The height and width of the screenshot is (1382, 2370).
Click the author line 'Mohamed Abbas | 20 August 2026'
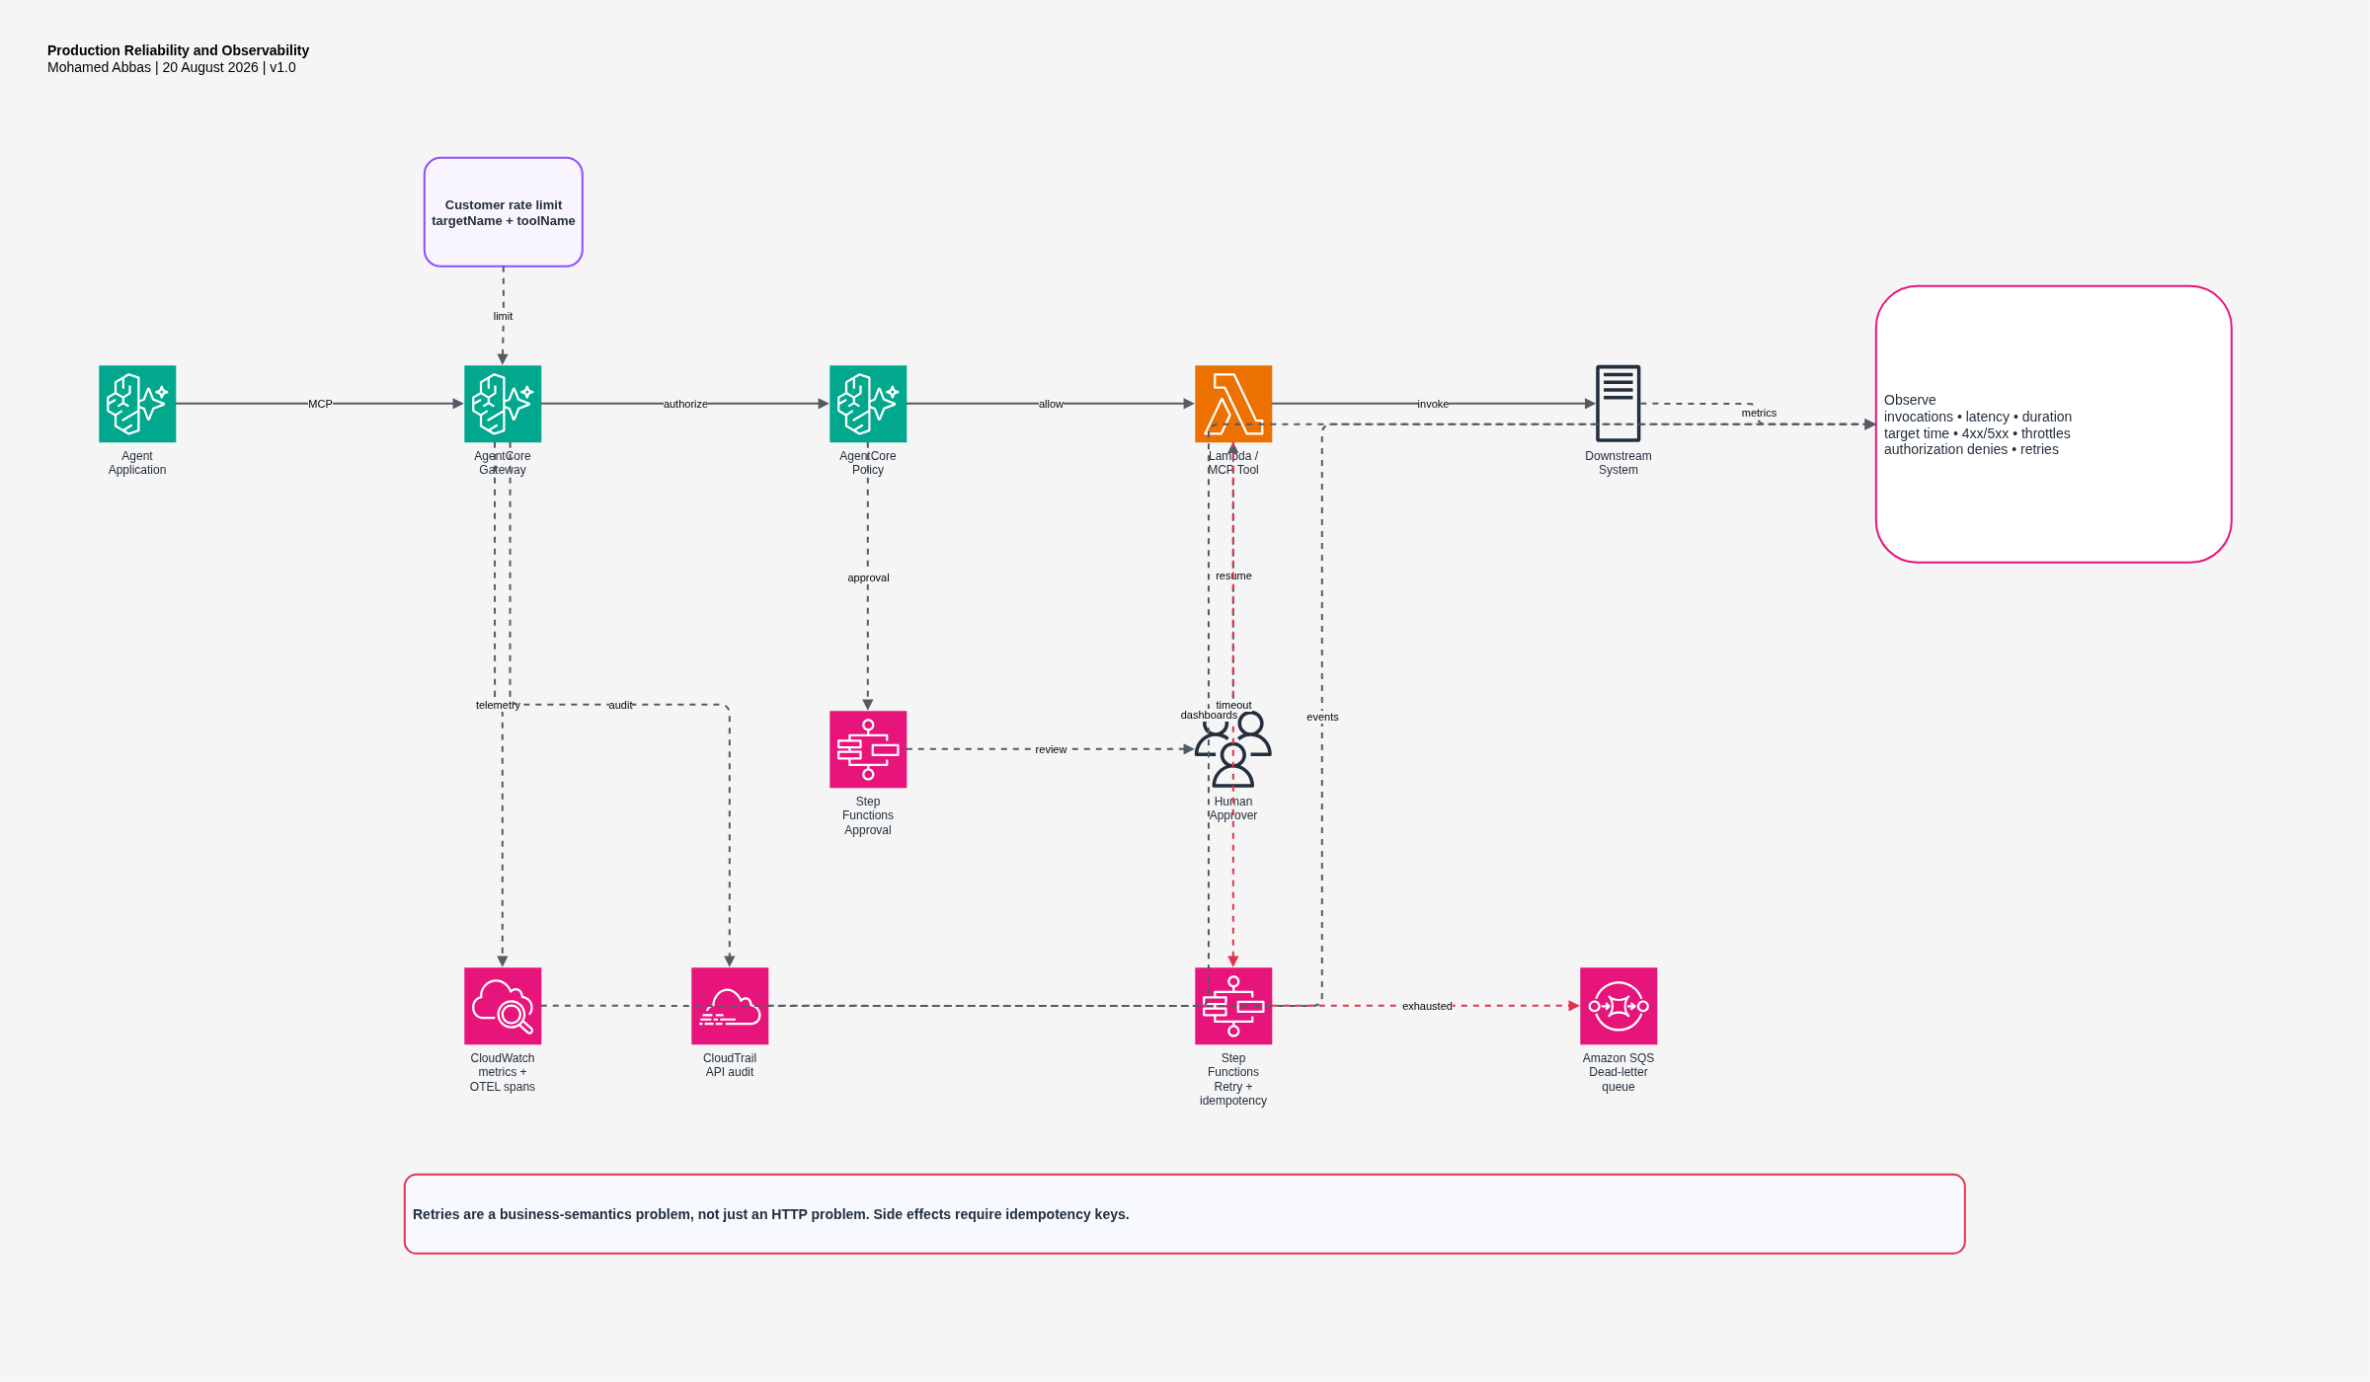[153, 67]
